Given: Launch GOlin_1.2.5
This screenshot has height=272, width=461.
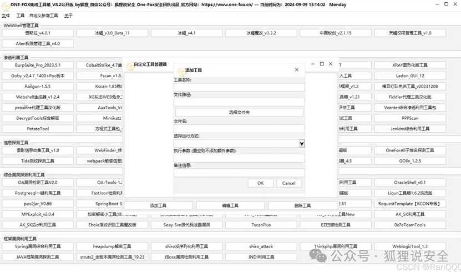Looking at the screenshot, I should coord(410,160).
